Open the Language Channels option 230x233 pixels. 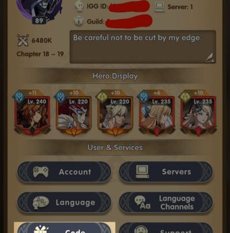click(x=166, y=203)
